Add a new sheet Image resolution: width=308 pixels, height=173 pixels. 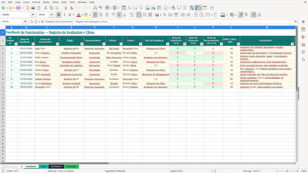pos(22,166)
